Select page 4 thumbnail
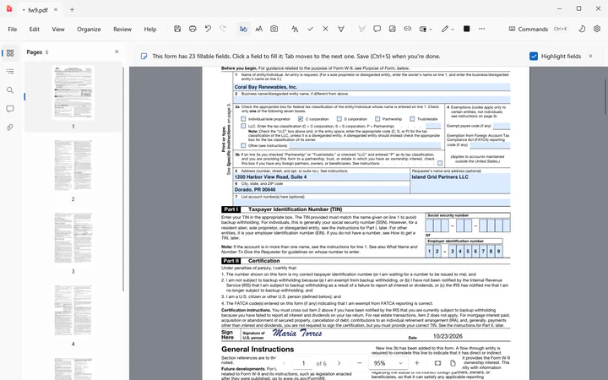The image size is (608, 380). click(73, 311)
